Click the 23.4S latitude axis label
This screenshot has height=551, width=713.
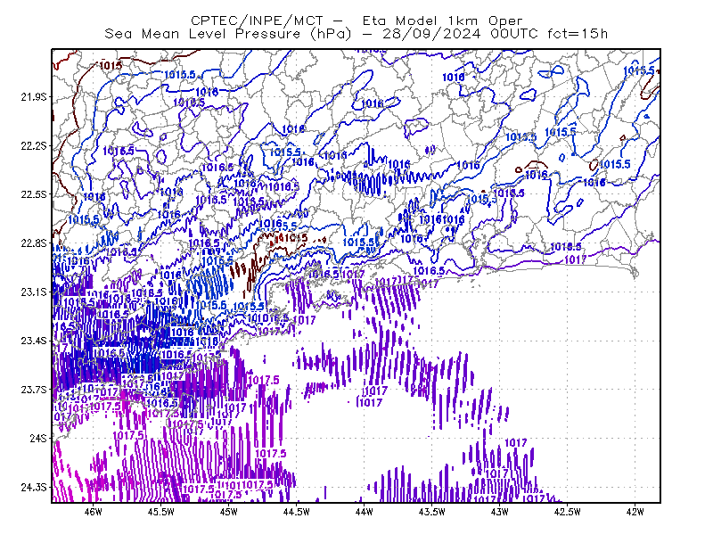[34, 341]
